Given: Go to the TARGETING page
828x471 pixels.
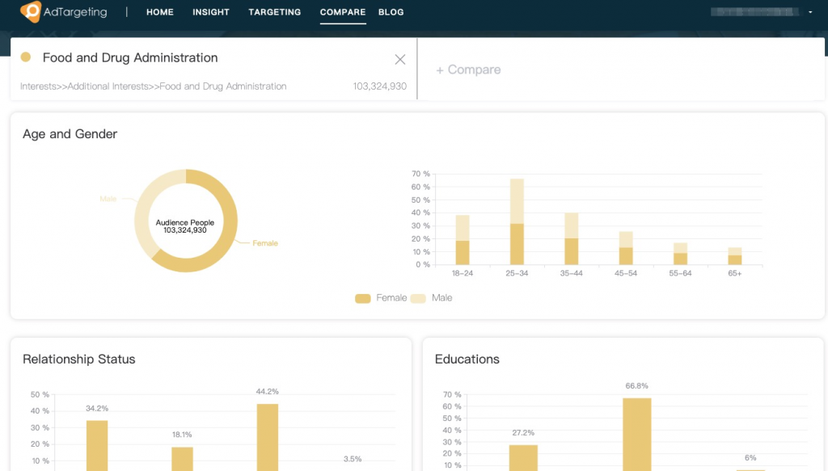Looking at the screenshot, I should click(x=275, y=12).
